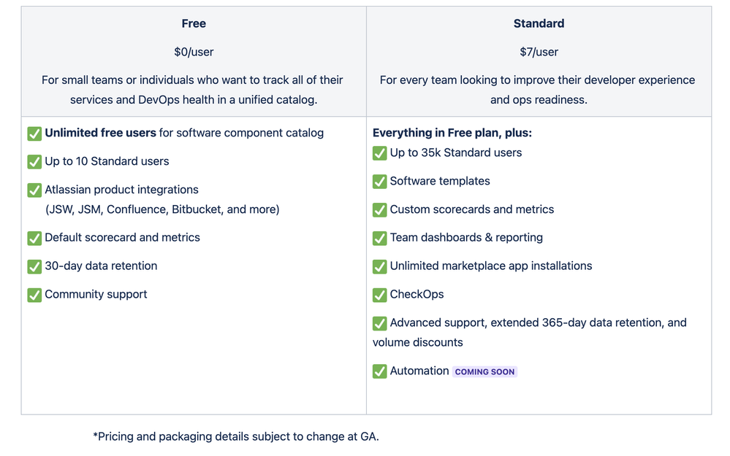Click the checkmark next to Up to 10 Standard users

click(x=34, y=162)
